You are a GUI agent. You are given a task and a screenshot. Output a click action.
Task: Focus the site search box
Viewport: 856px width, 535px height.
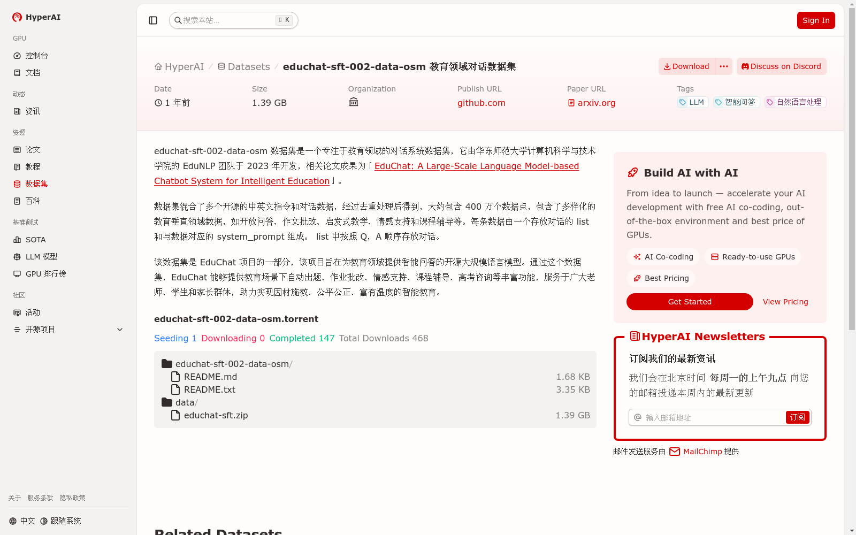[x=234, y=20]
